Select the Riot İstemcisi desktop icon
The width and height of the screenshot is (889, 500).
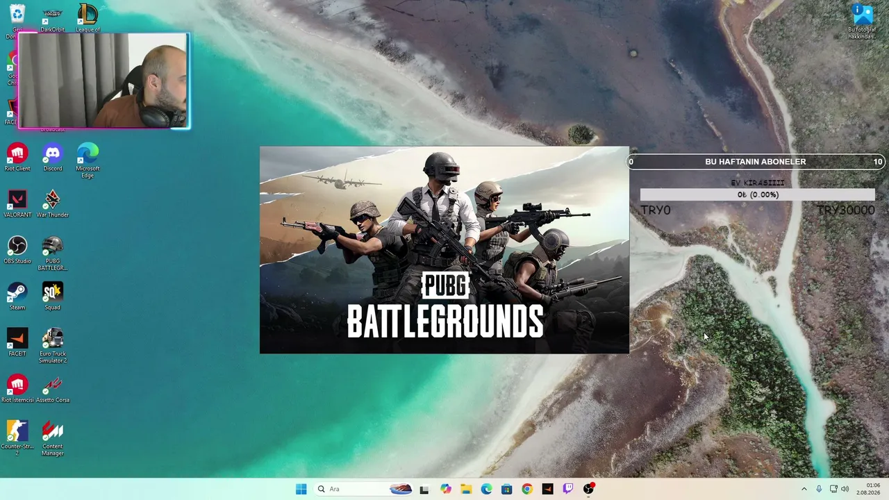pyautogui.click(x=17, y=390)
